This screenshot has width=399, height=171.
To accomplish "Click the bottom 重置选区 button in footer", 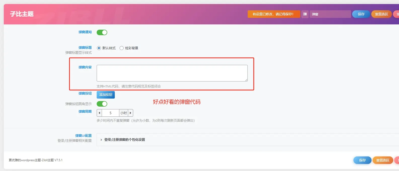I will (x=383, y=160).
